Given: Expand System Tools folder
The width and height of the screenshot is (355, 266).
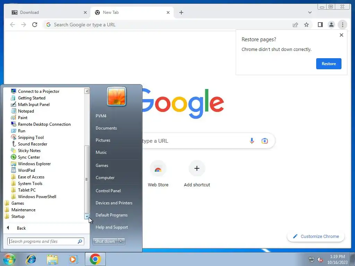Looking at the screenshot, I should tap(26, 184).
